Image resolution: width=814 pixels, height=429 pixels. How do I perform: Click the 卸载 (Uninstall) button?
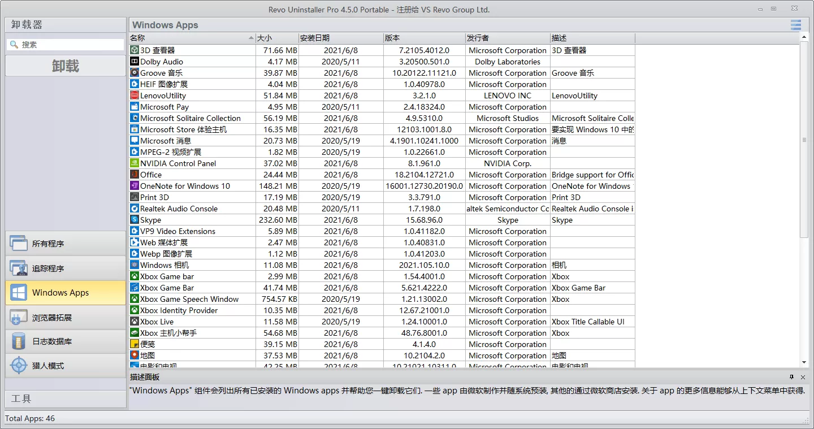64,65
